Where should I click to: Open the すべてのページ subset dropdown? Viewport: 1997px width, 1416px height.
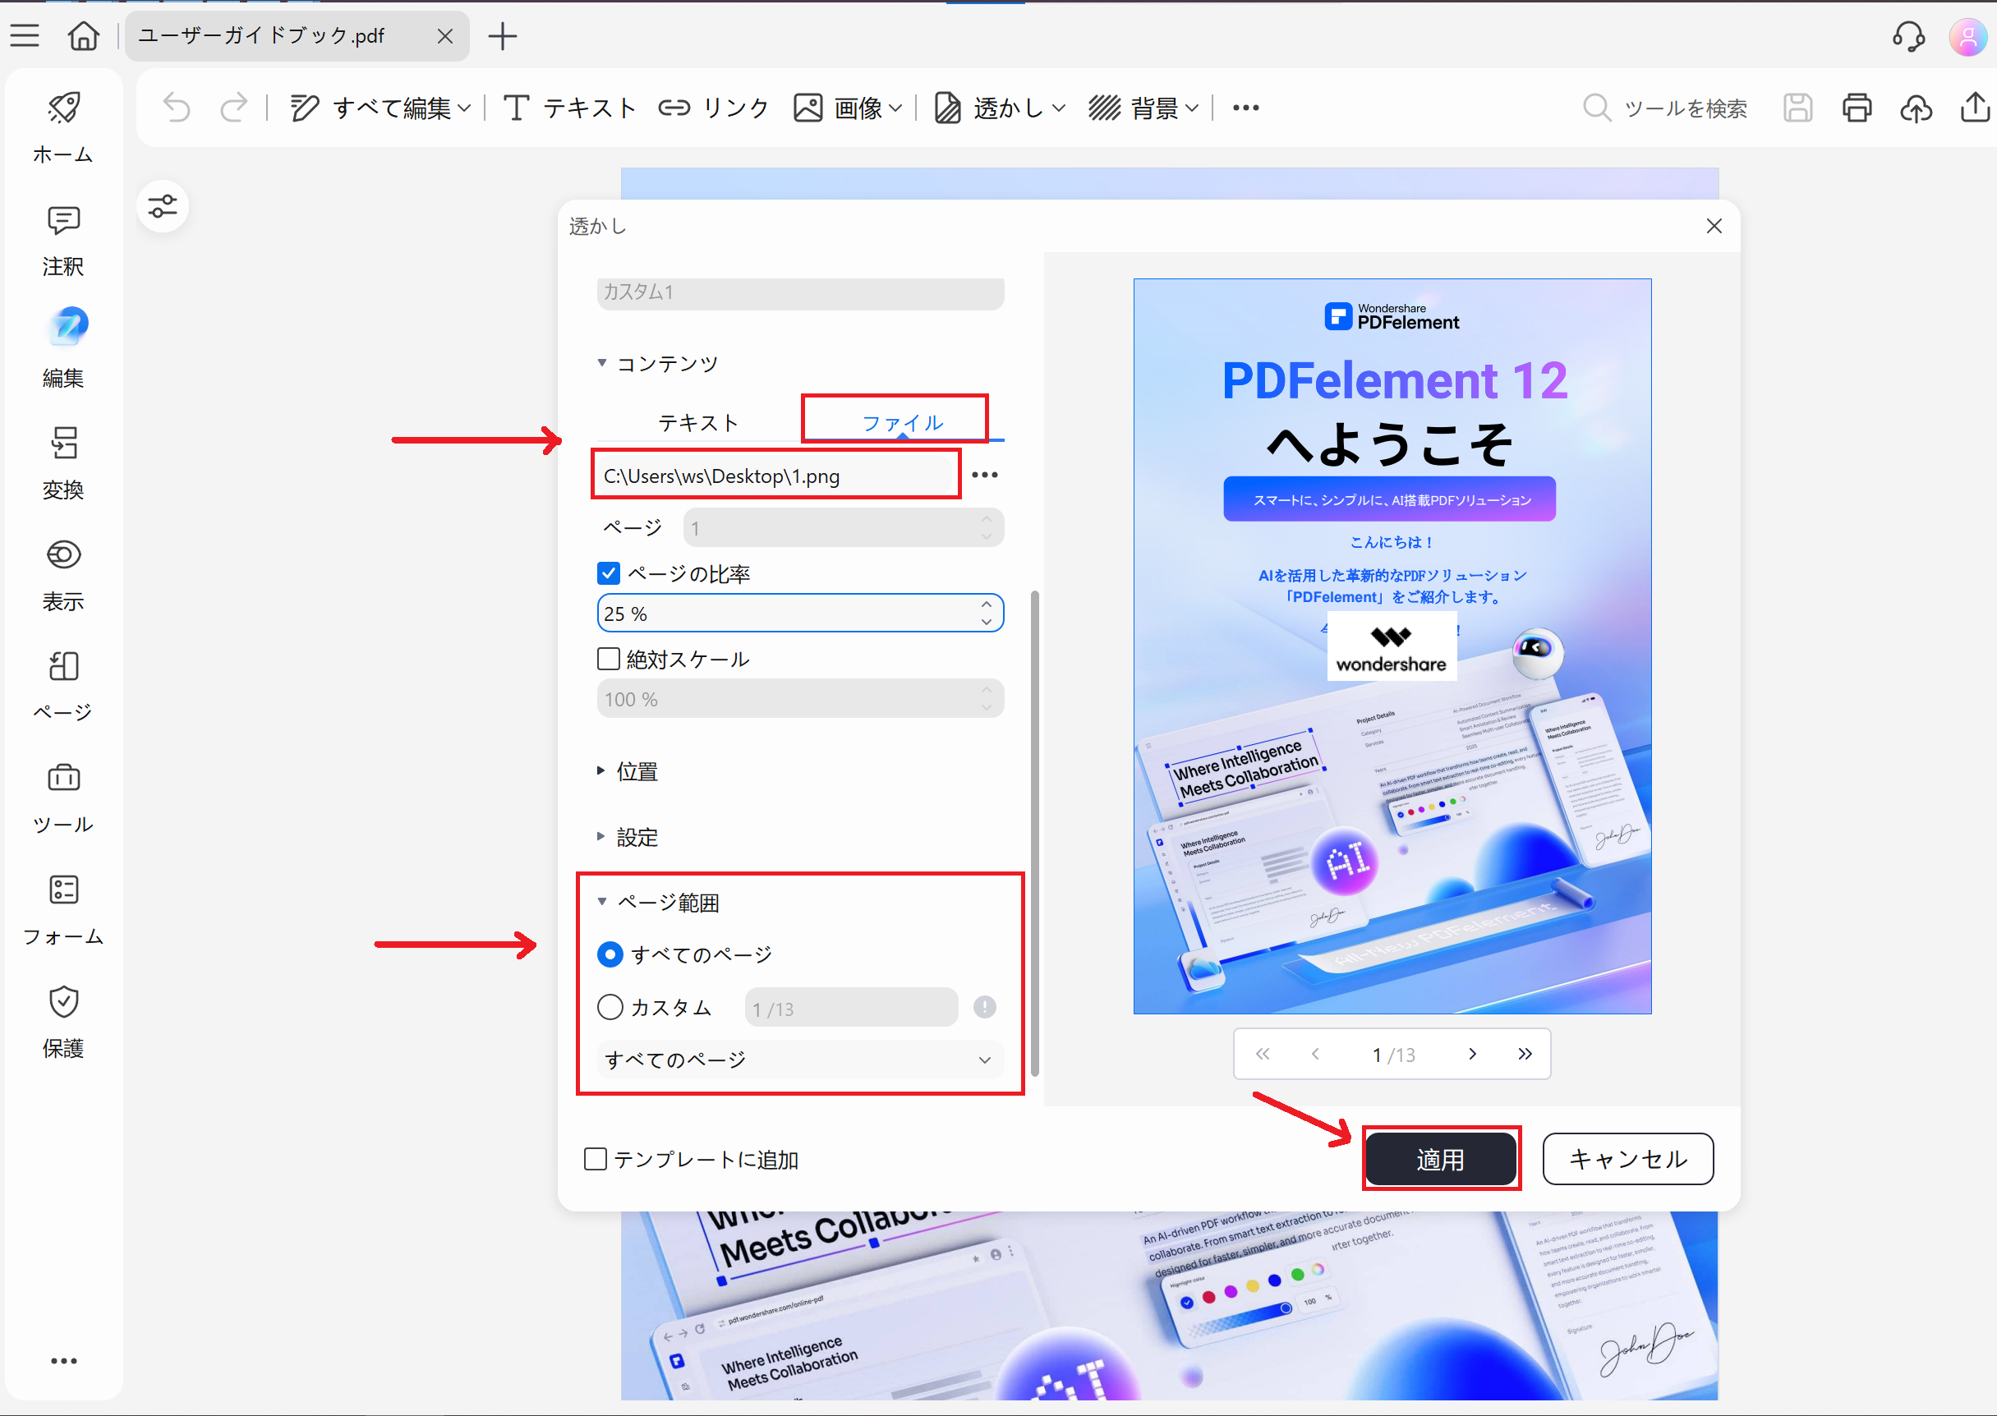point(799,1060)
